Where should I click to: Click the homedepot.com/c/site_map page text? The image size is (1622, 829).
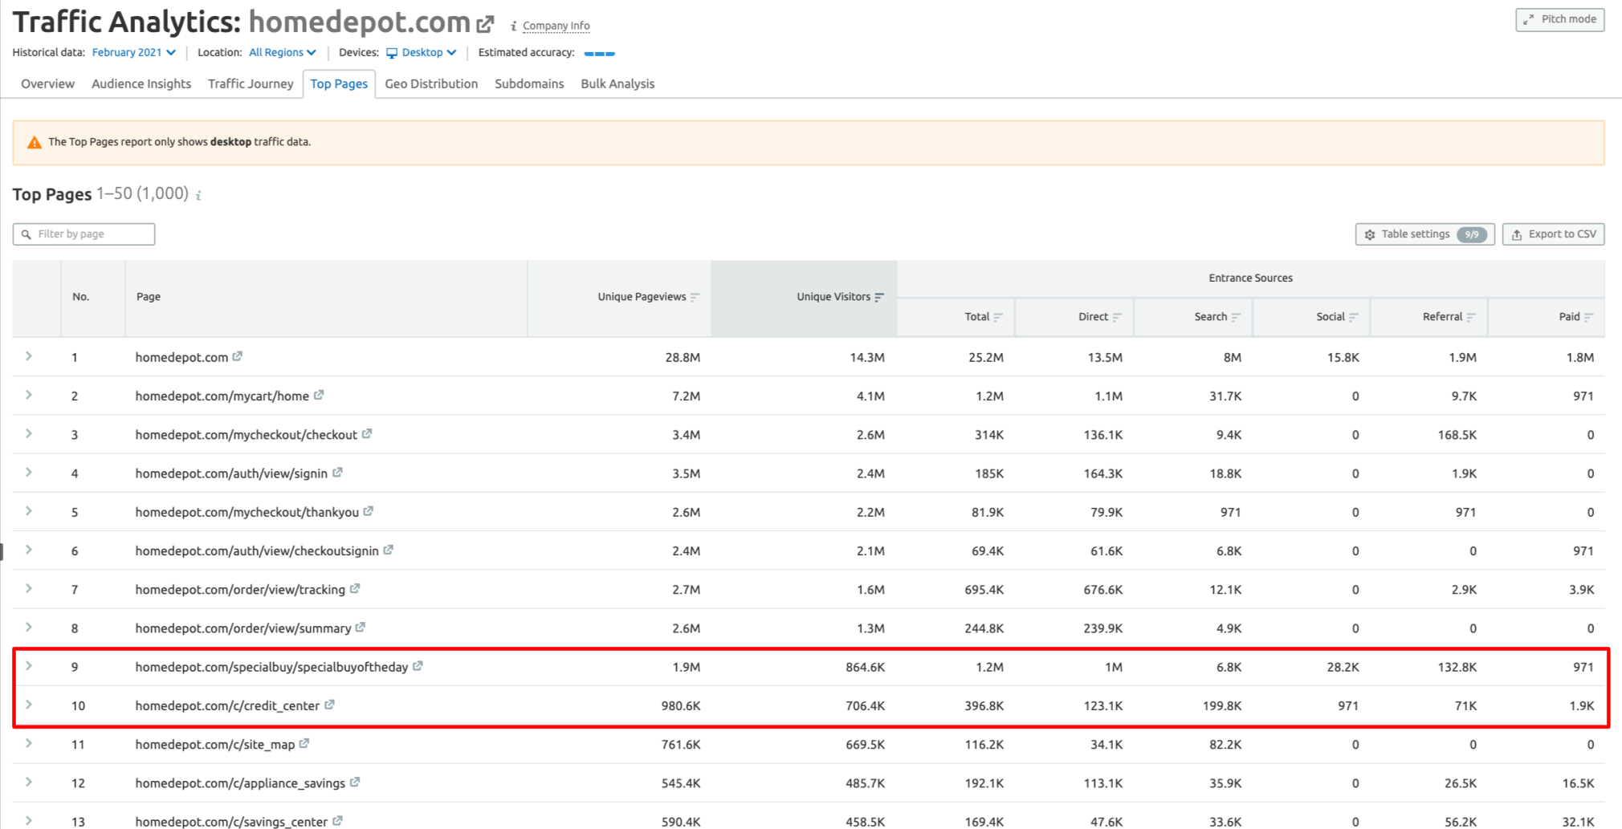[215, 744]
